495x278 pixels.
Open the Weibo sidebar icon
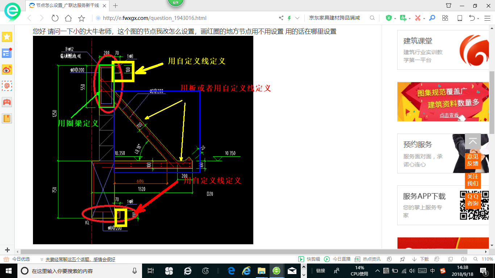[x=7, y=69]
